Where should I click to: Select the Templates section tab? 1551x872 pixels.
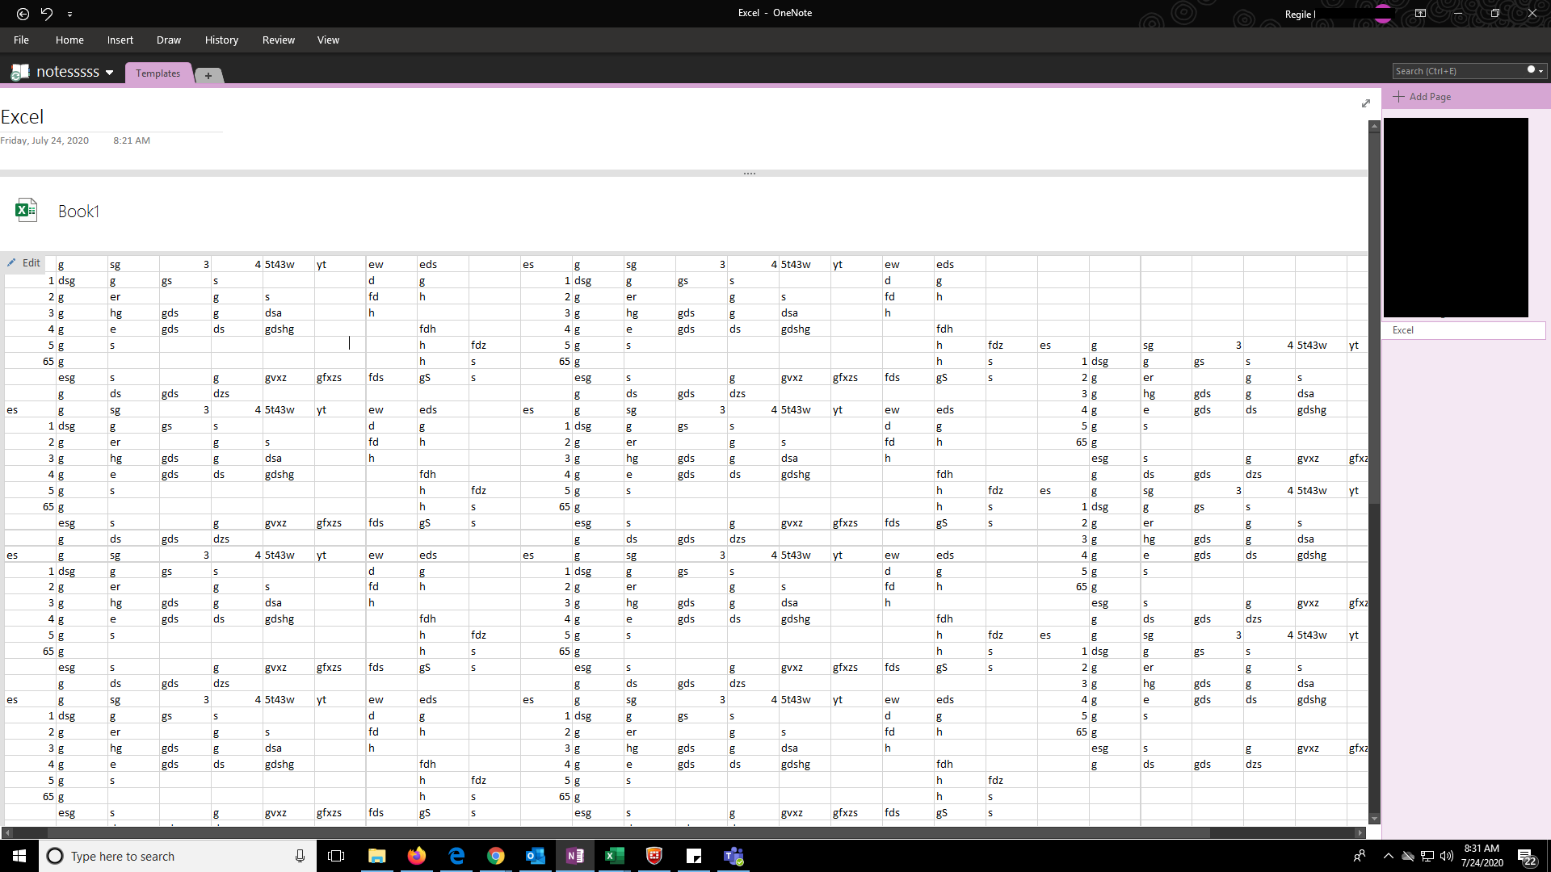pos(158,73)
